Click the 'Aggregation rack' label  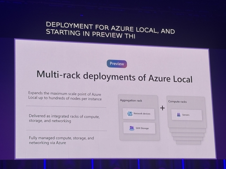131,101
